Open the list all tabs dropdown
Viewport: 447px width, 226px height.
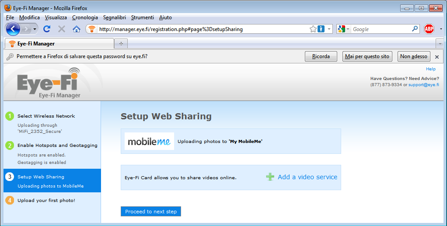pos(440,44)
